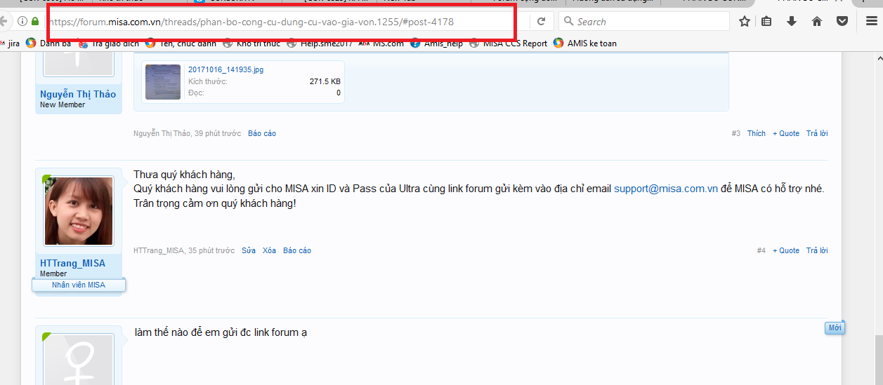This screenshot has height=385, width=883.
Task: Bookmark this page with the star icon
Action: tap(745, 22)
